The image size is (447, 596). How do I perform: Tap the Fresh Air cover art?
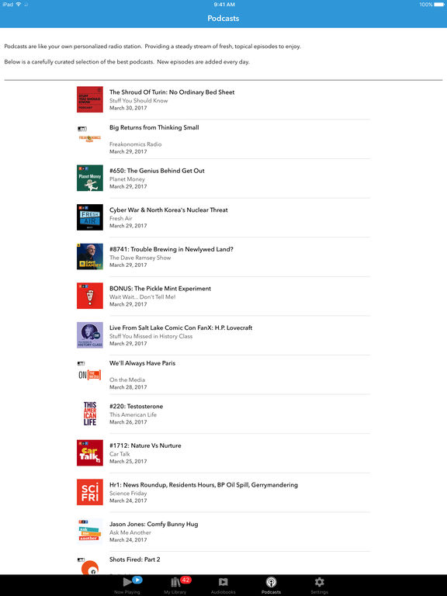click(x=90, y=217)
